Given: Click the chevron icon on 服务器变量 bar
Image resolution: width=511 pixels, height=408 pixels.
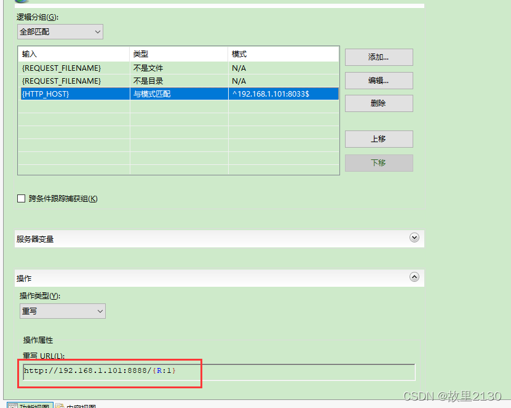Looking at the screenshot, I should (414, 238).
